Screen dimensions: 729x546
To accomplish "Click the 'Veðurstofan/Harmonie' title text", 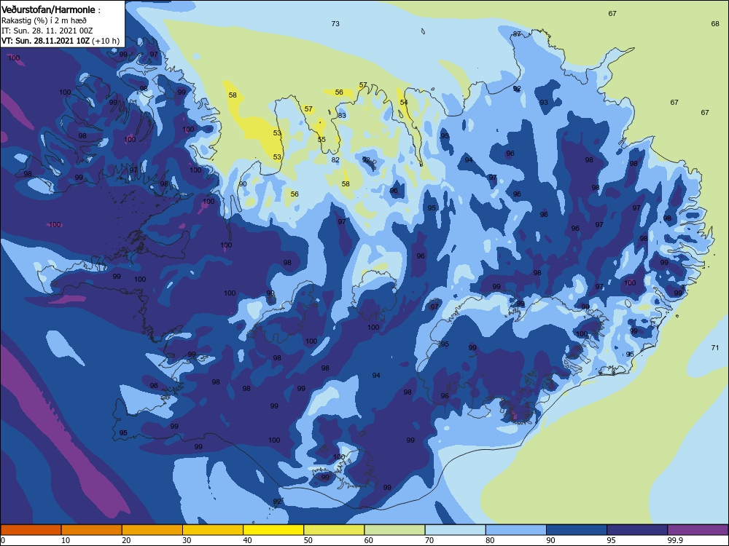I will click(x=48, y=9).
